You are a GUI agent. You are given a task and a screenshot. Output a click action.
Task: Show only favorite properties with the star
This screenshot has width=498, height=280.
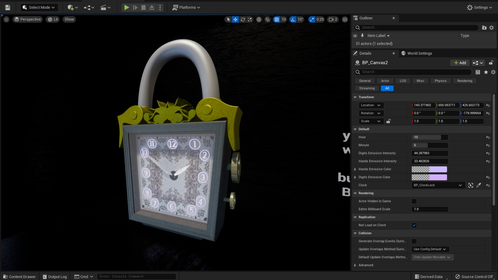coord(486,72)
